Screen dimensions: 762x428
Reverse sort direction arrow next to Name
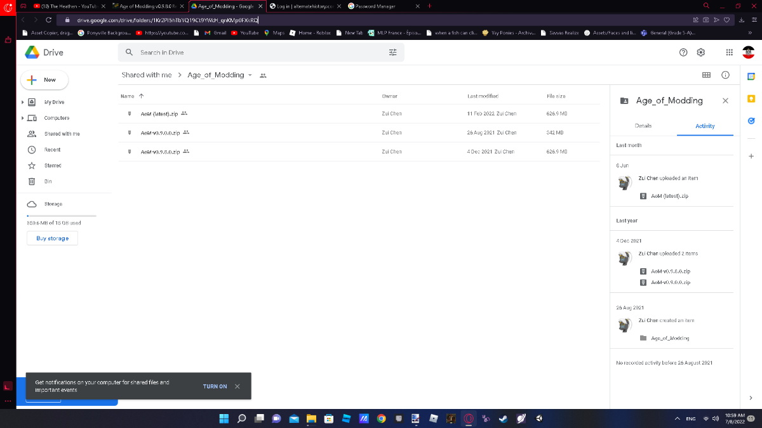[141, 96]
